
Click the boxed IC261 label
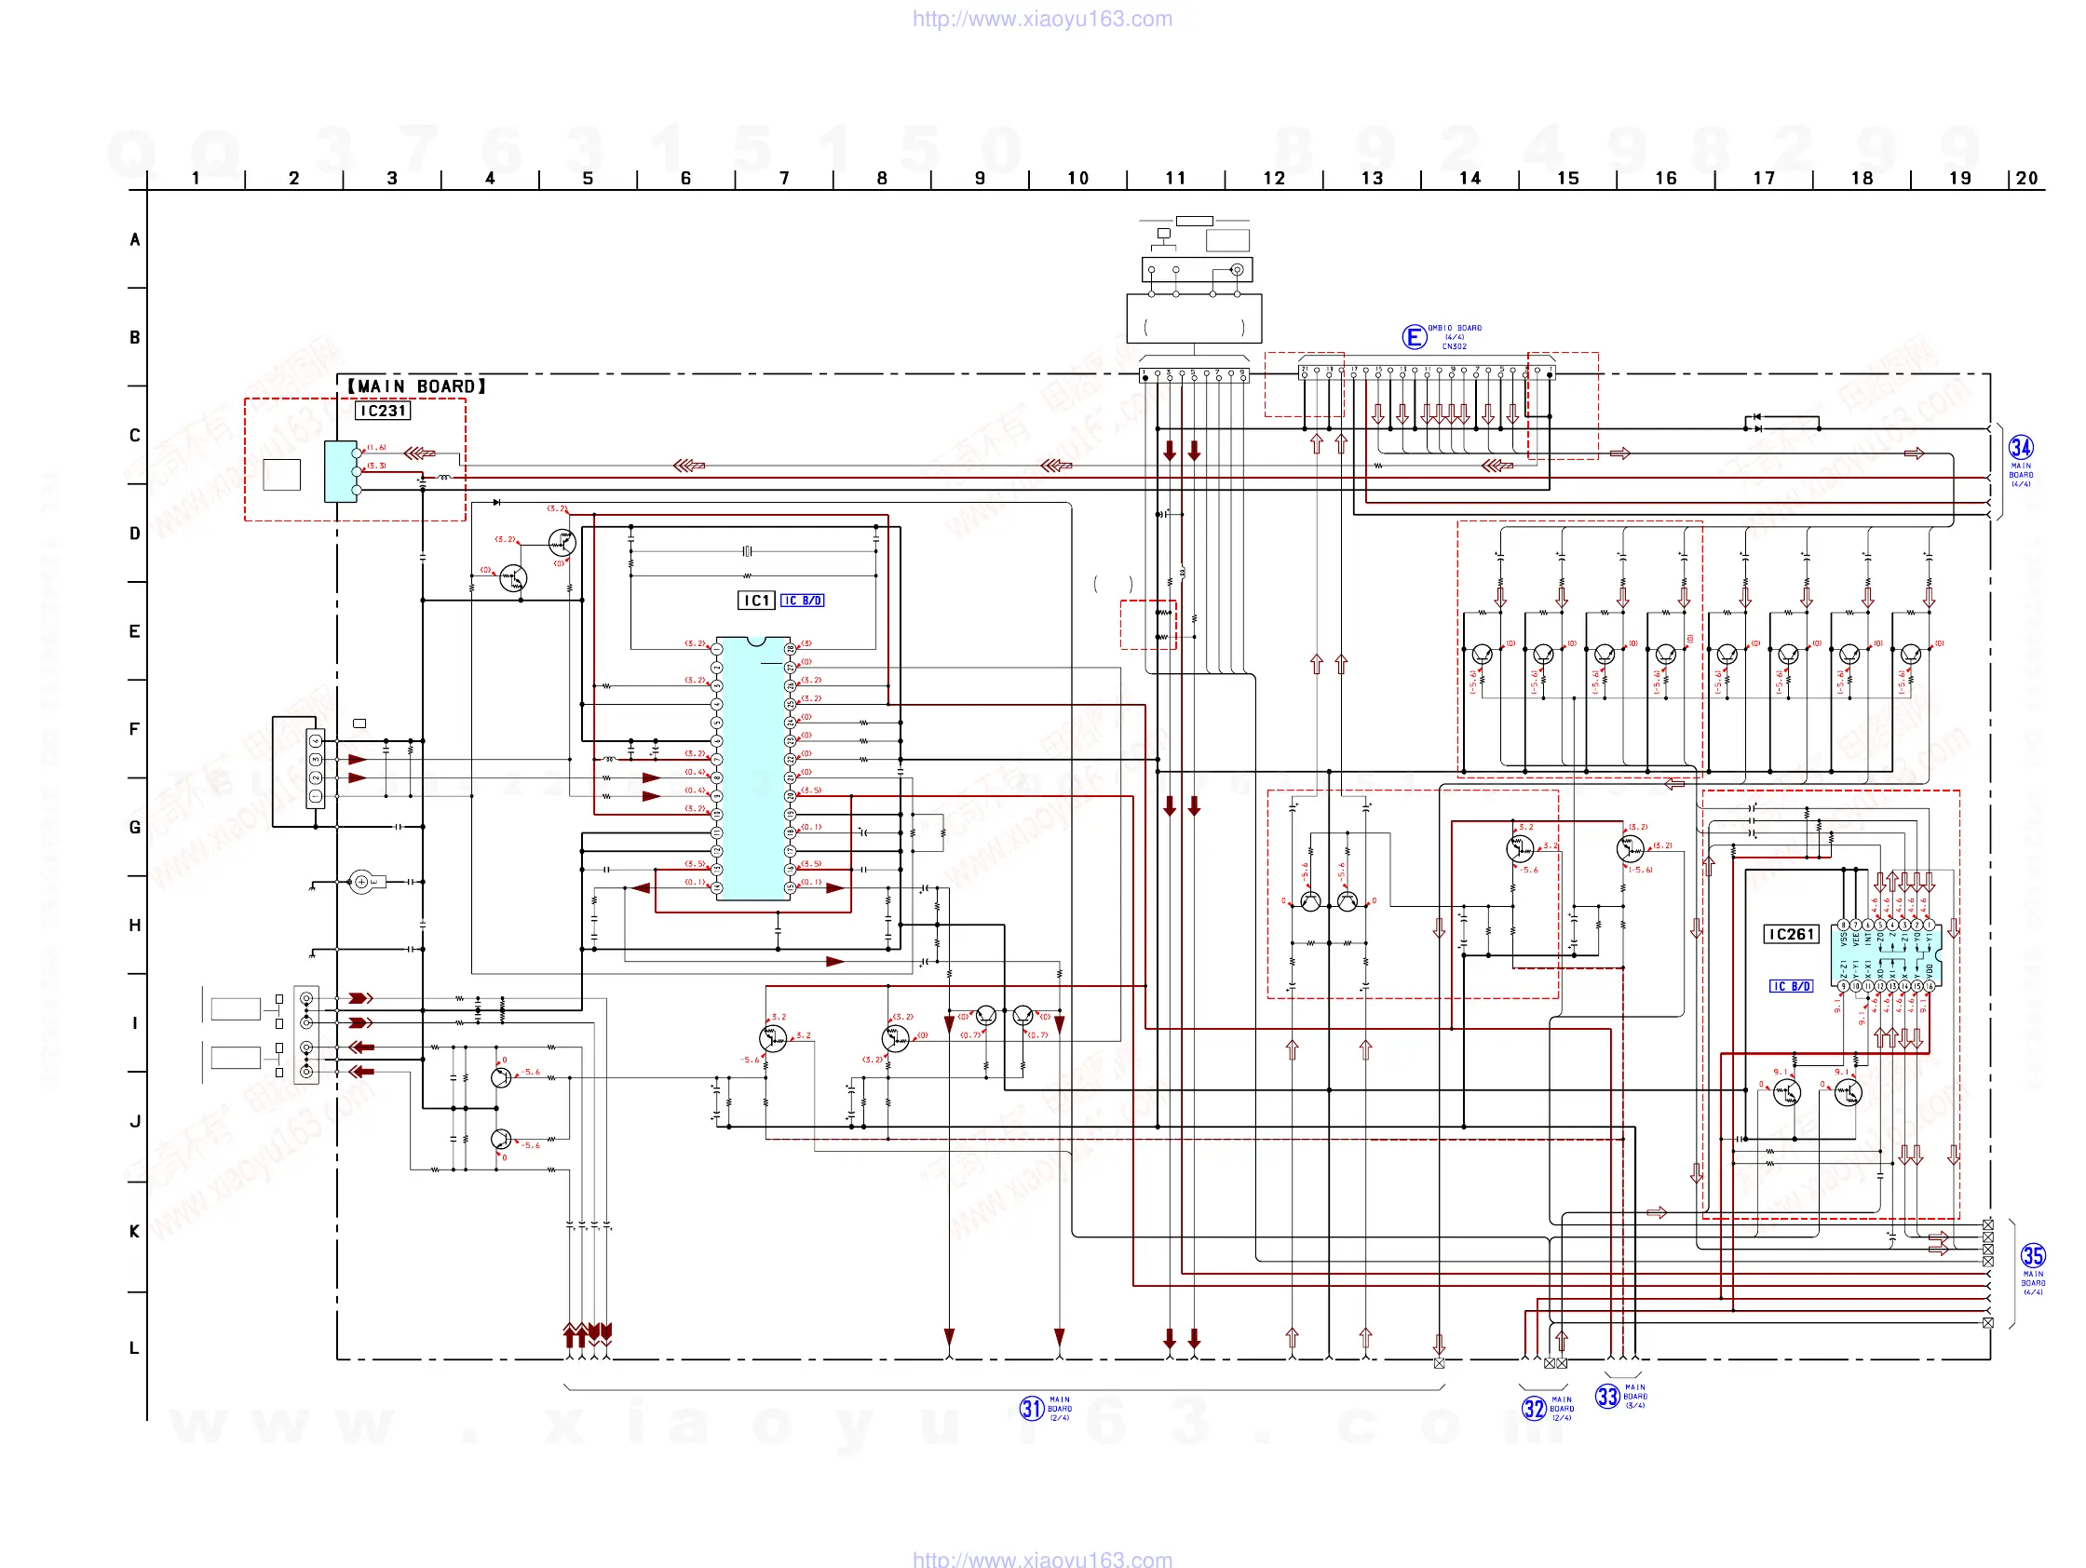click(x=1791, y=935)
